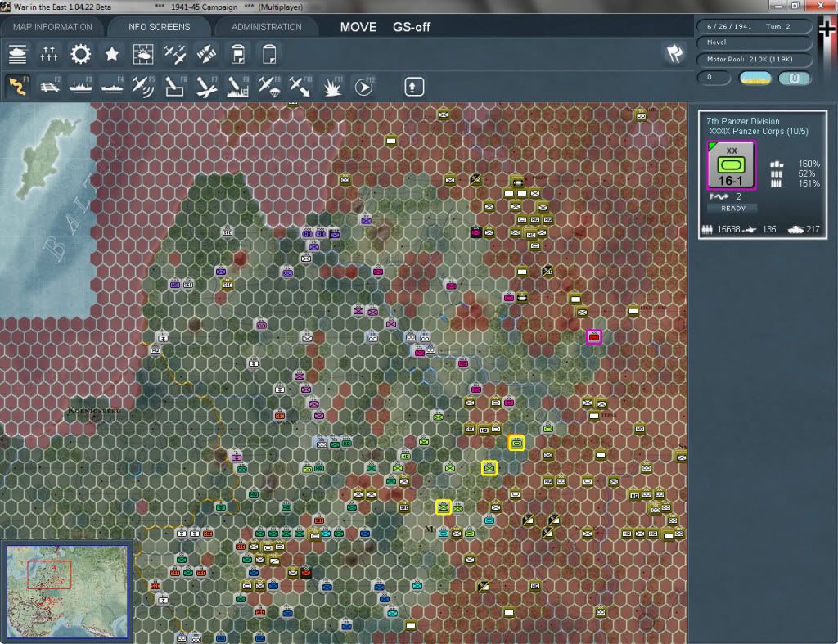Click the XXXIX Panzer Corps link
838x644 pixels.
[759, 132]
